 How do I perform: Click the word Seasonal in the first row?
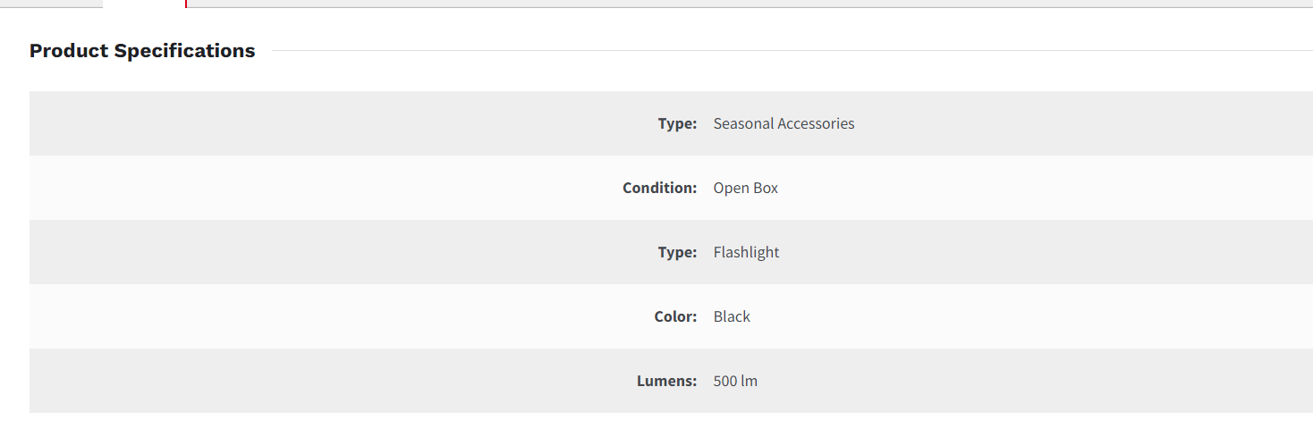pos(742,123)
